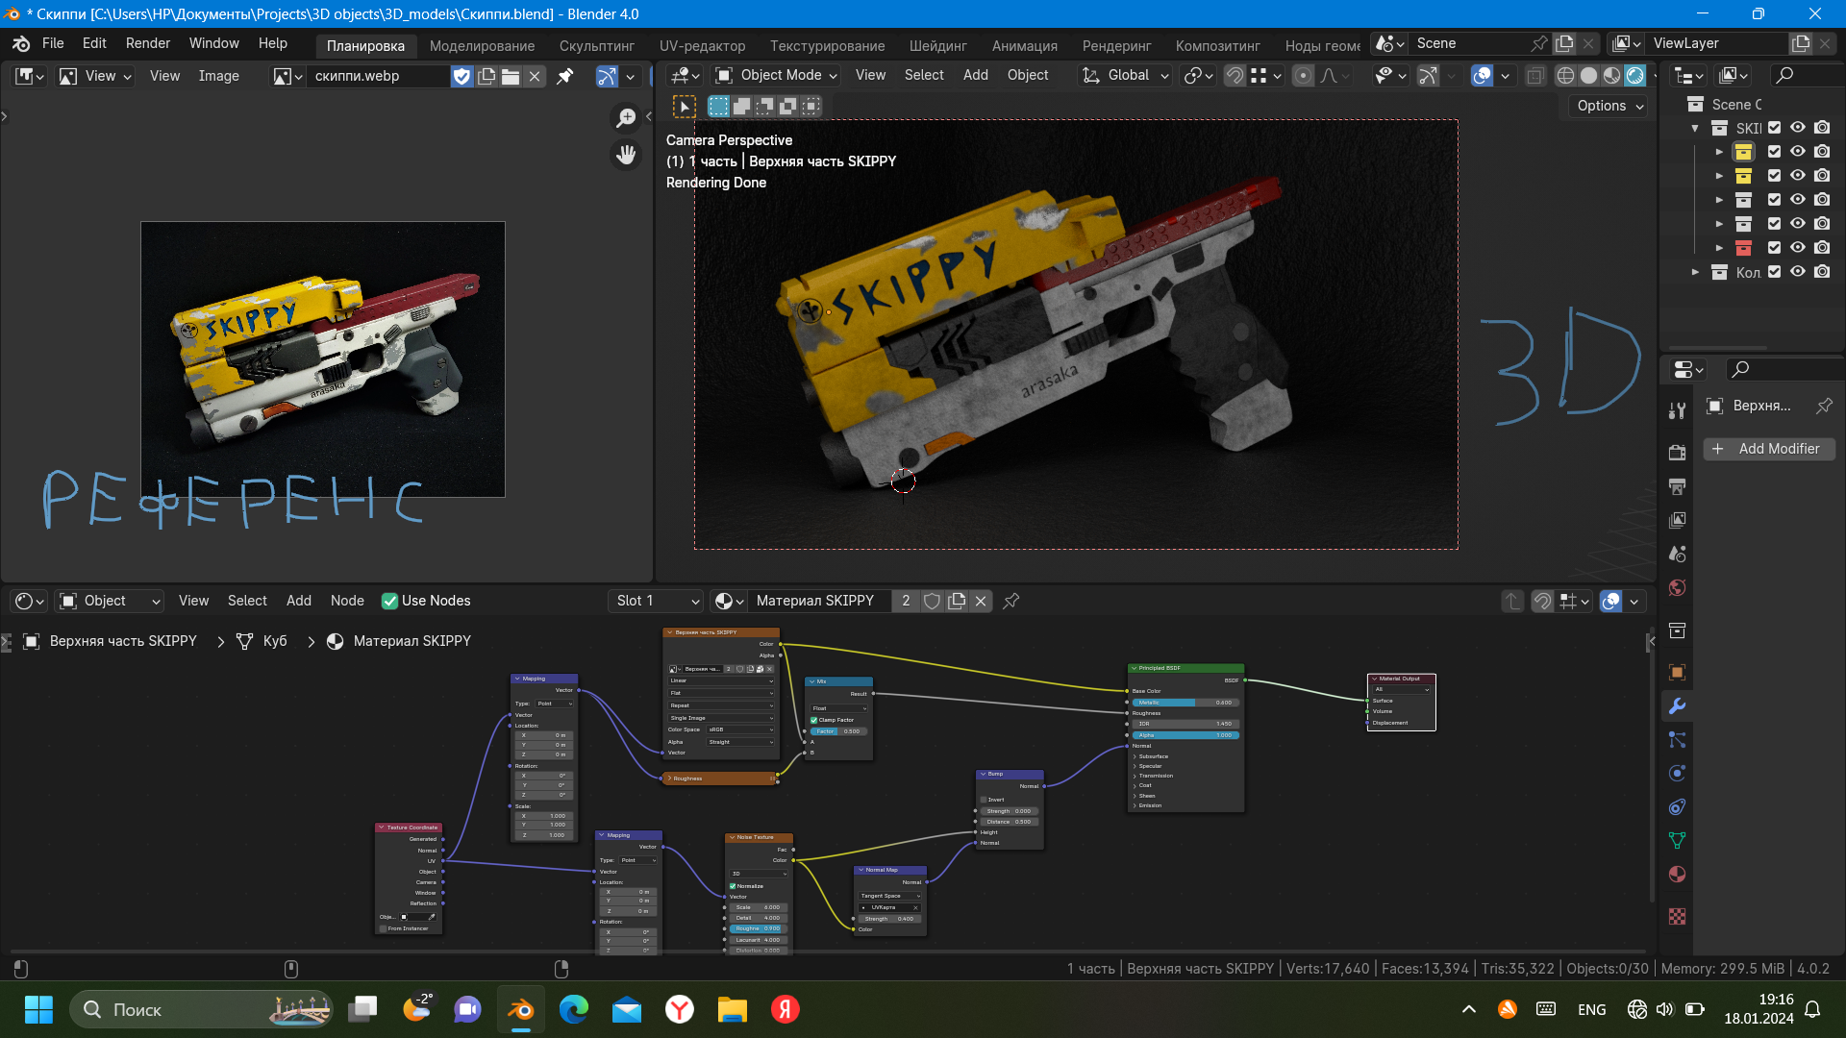Viewport: 1846px width, 1038px height.
Task: Open the Object Constraints properties tab
Action: click(1678, 806)
